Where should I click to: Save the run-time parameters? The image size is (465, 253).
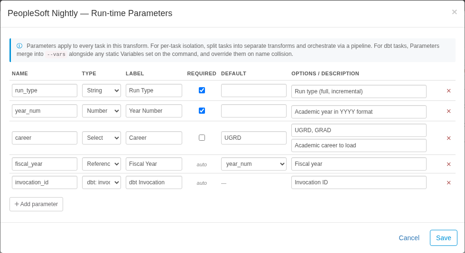point(443,238)
